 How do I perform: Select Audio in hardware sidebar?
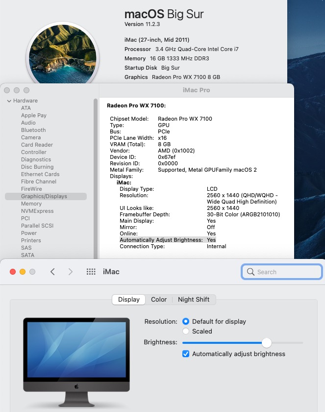click(28, 123)
